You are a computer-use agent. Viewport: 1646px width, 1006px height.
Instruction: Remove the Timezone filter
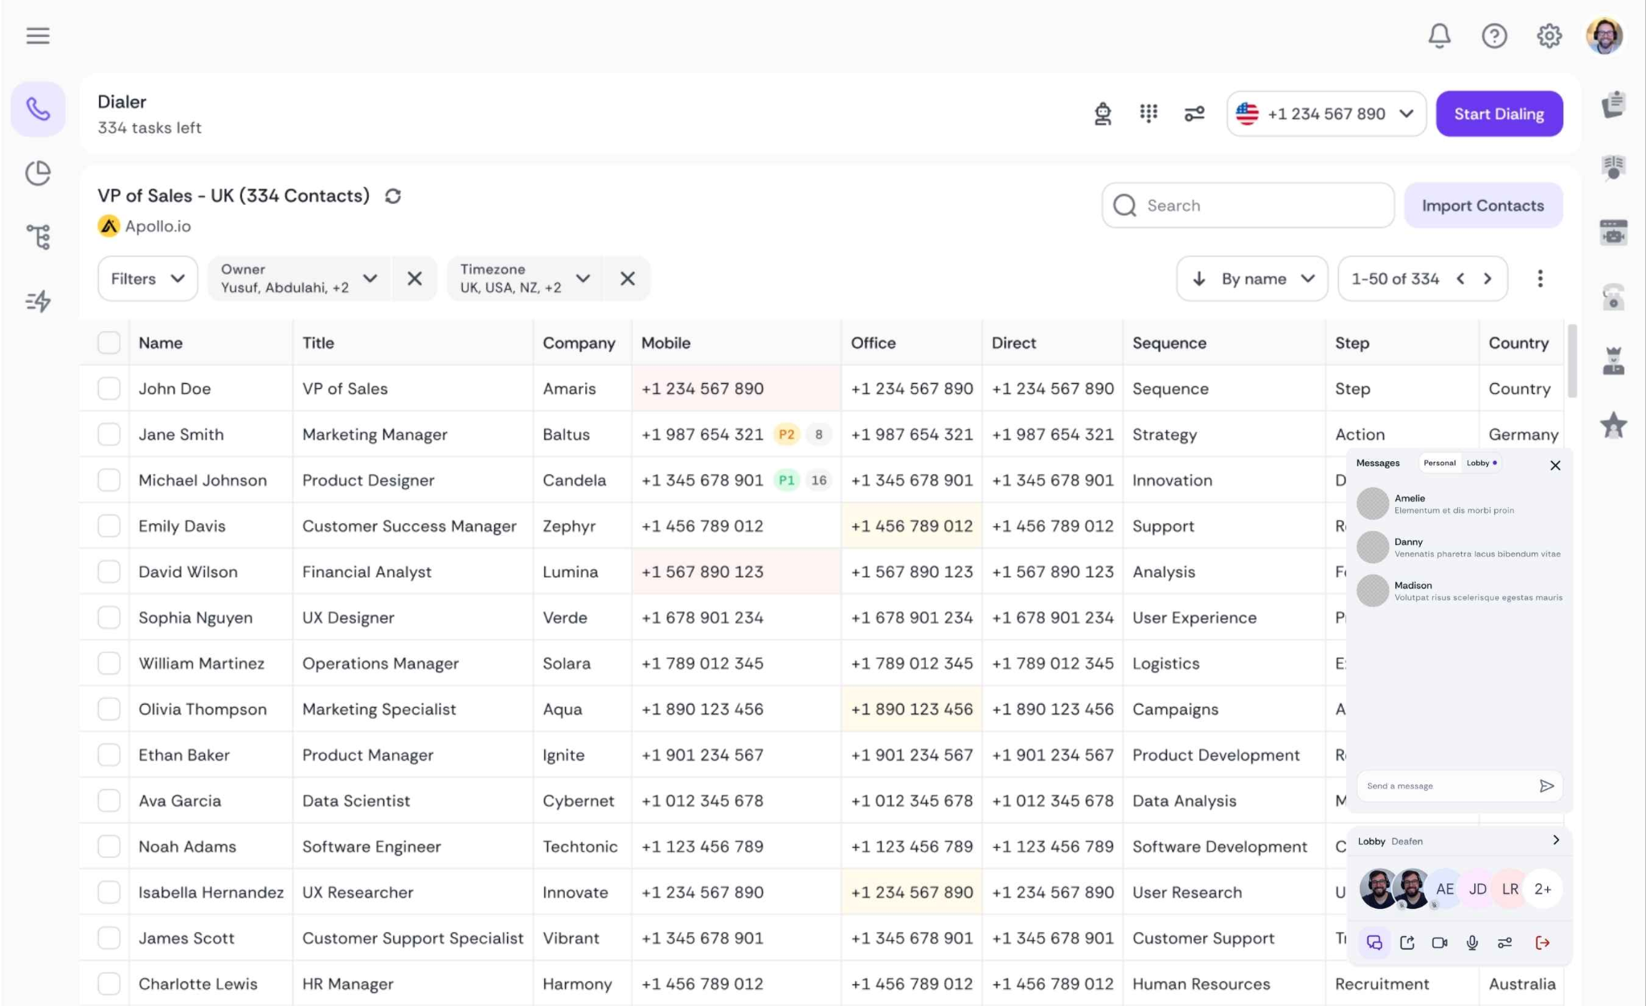point(628,279)
